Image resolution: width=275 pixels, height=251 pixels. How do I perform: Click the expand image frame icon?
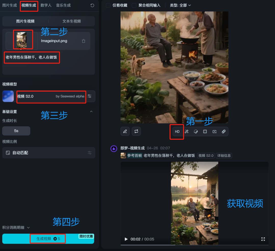pos(205,131)
